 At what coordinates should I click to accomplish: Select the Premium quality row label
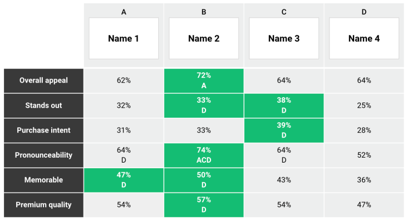tap(43, 205)
